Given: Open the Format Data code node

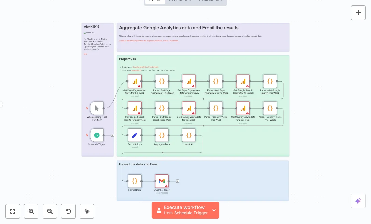Looking at the screenshot, I should click(135, 181).
